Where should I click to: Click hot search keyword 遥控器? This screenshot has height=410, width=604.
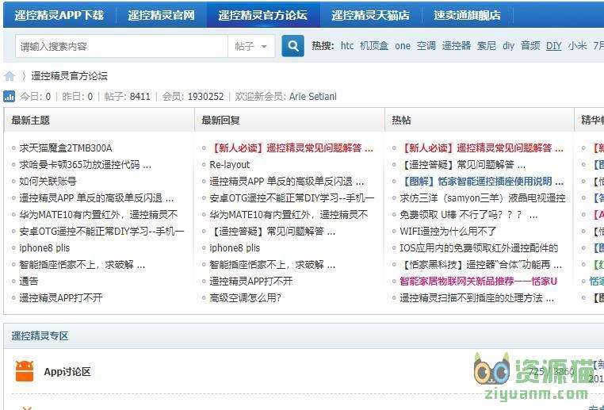coord(456,46)
